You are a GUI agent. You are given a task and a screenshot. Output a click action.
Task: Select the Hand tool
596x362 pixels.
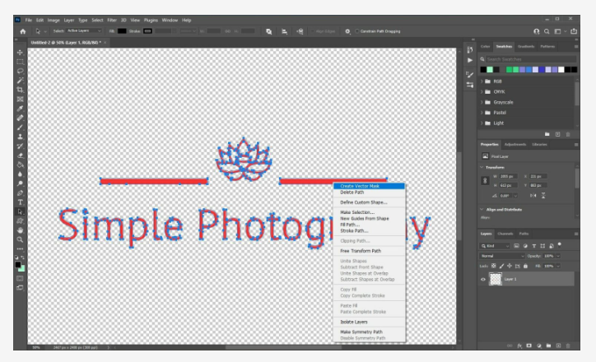pyautogui.click(x=20, y=230)
